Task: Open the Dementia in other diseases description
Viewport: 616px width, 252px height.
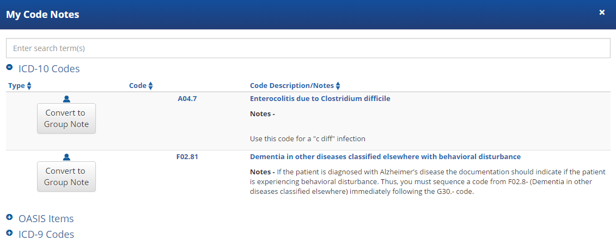Action: tap(385, 157)
